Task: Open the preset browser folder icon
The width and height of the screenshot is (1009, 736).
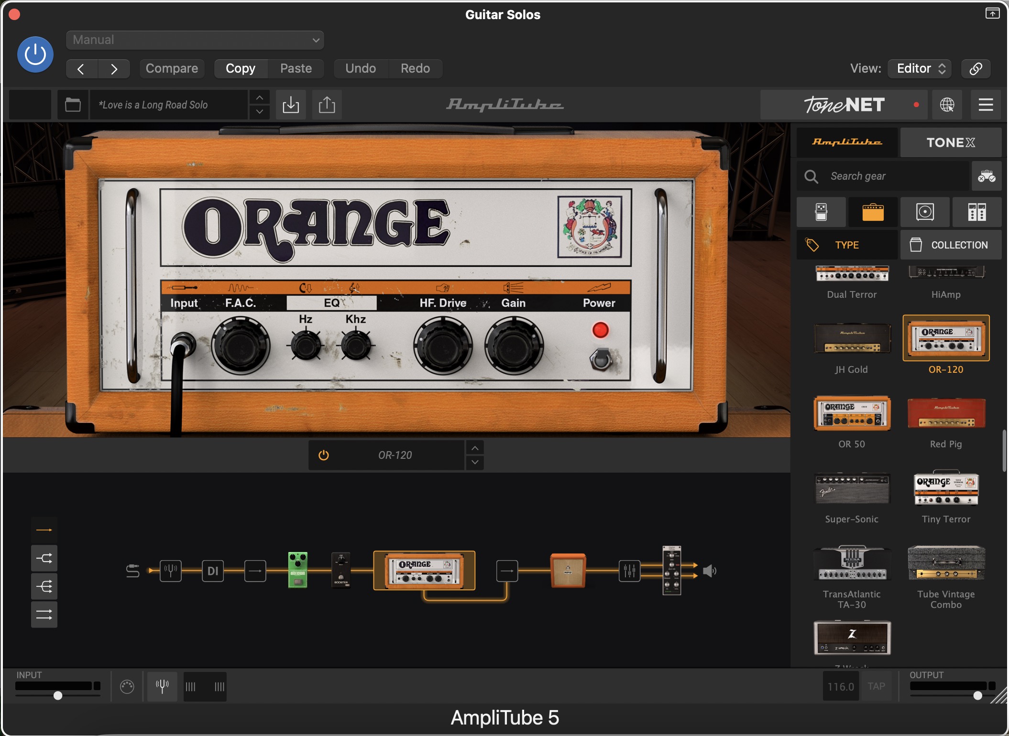Action: [x=73, y=105]
